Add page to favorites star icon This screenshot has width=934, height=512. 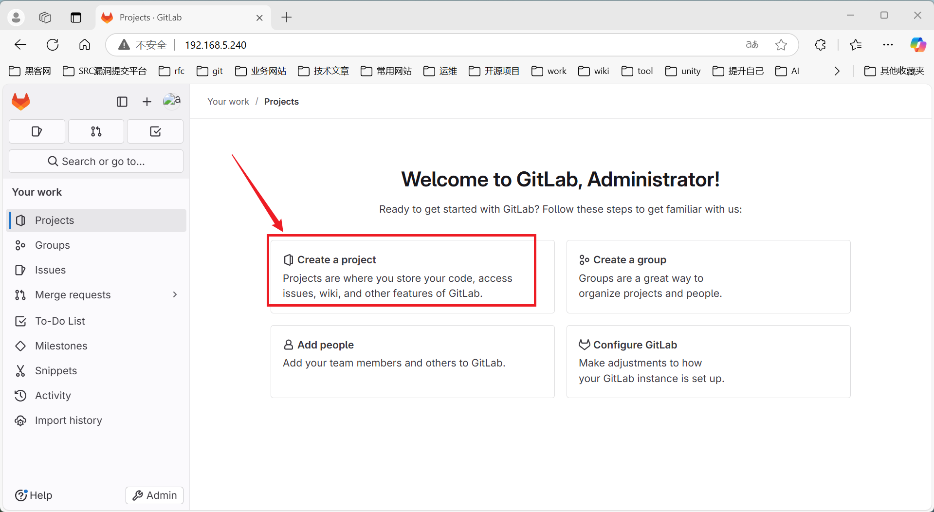(781, 45)
